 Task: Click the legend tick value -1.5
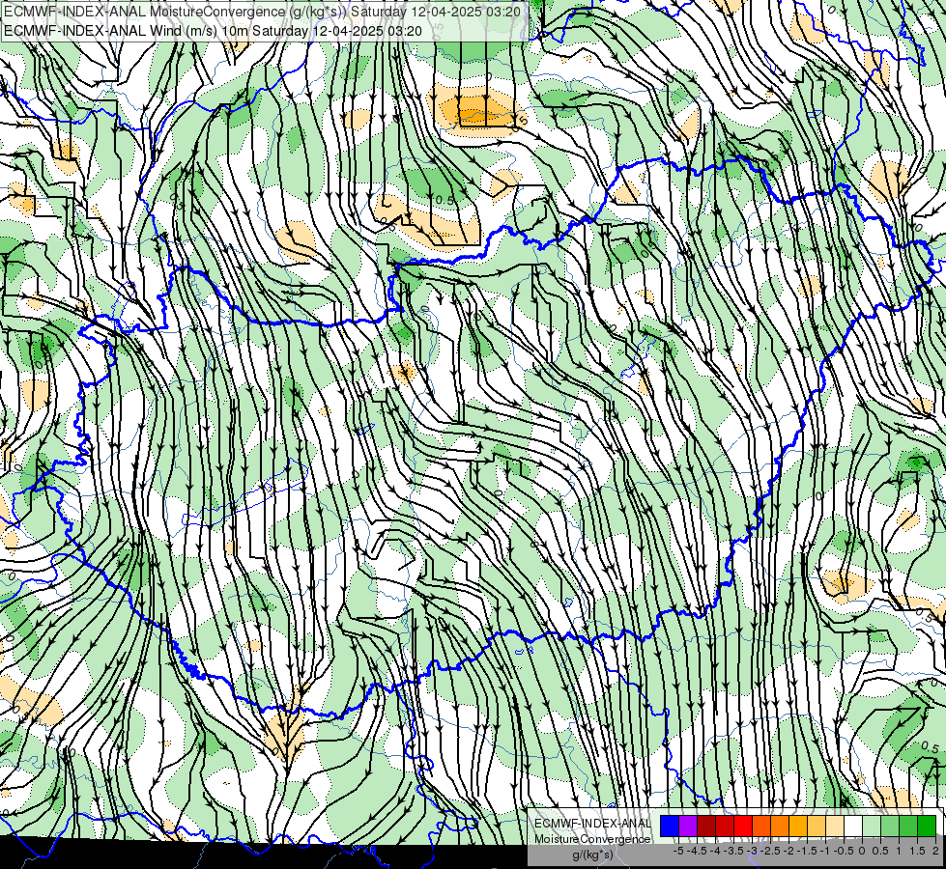click(x=807, y=851)
